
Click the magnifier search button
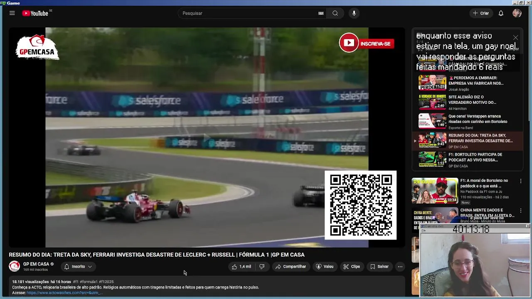pyautogui.click(x=335, y=13)
